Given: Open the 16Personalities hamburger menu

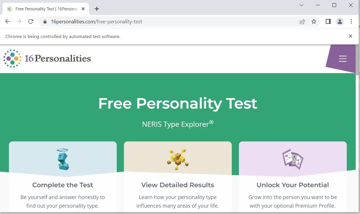Looking at the screenshot, I should (342, 58).
